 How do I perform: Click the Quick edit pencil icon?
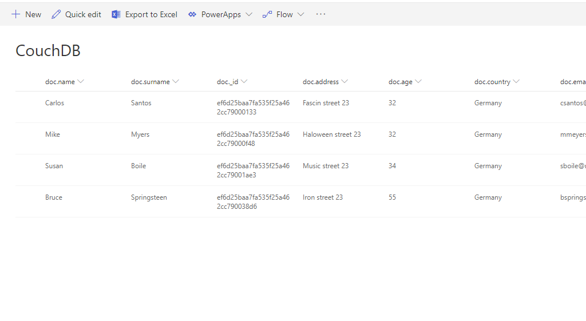pyautogui.click(x=56, y=14)
